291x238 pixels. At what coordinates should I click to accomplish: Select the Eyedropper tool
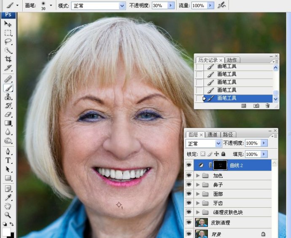8,198
